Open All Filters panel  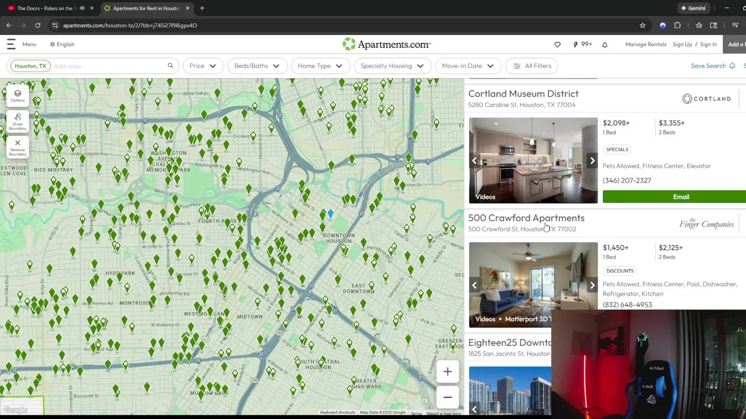532,66
